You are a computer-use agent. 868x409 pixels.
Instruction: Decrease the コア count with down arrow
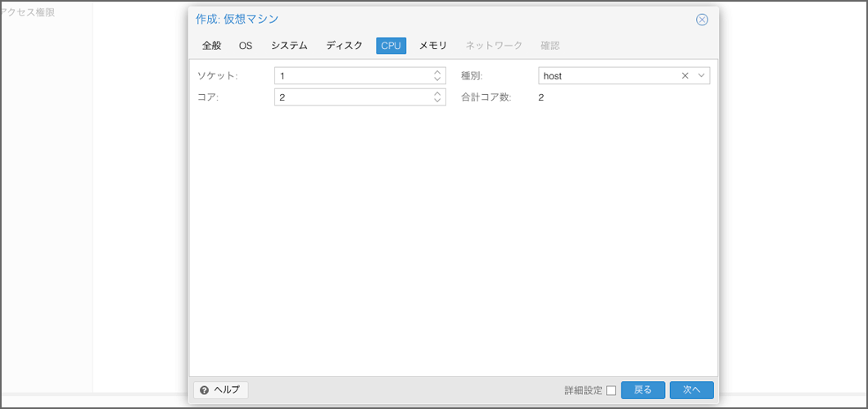coord(437,101)
